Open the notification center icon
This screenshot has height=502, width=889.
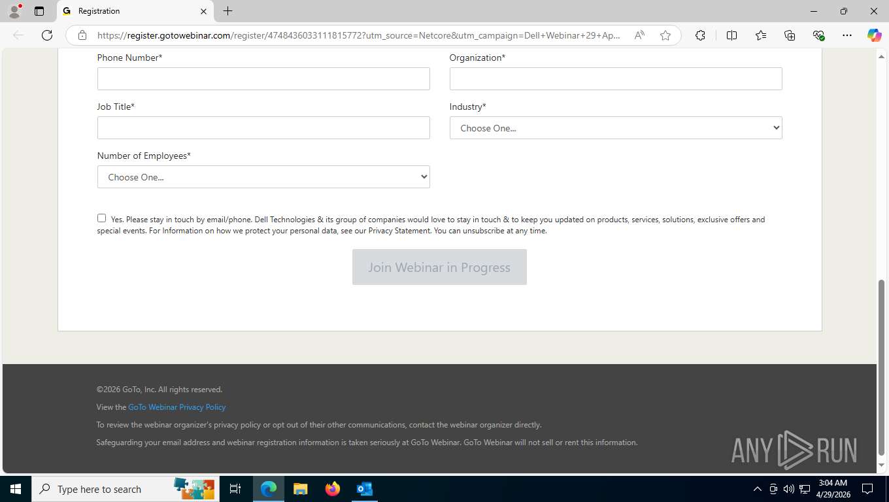click(x=867, y=489)
